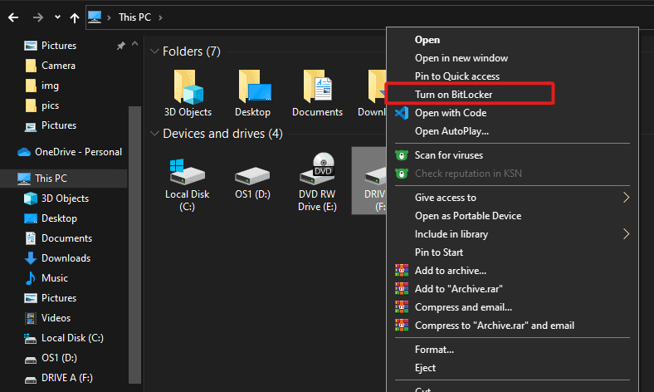The image size is (654, 392).
Task: Choose Compress to "Archive.rar" and email
Action: pyautogui.click(x=495, y=326)
